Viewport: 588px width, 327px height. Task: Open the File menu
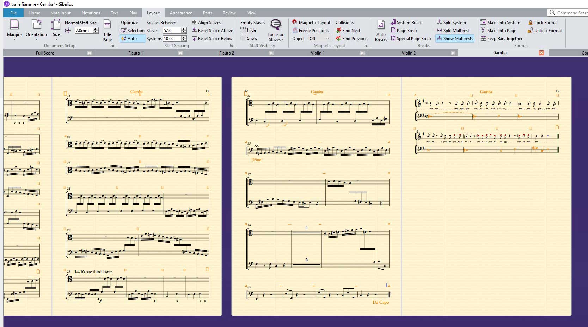13,13
